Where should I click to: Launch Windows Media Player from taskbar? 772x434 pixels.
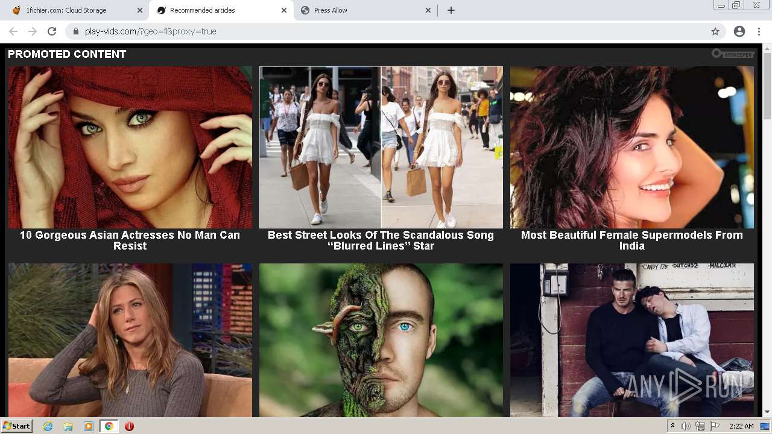click(89, 426)
